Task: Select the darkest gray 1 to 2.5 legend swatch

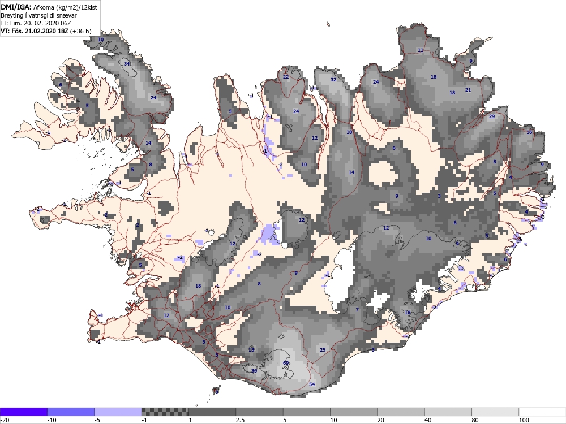Action: click(x=212, y=412)
